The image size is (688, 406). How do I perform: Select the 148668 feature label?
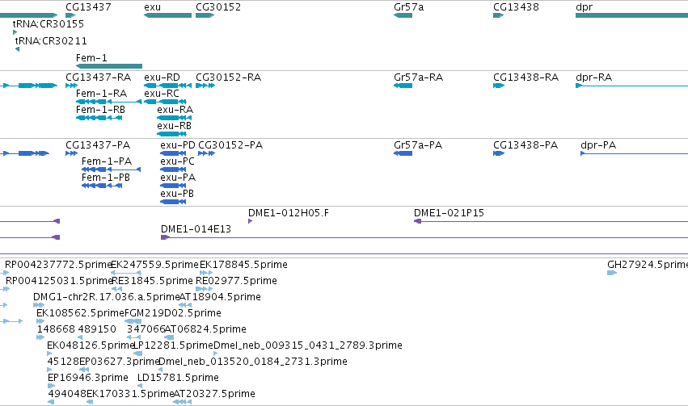56,329
